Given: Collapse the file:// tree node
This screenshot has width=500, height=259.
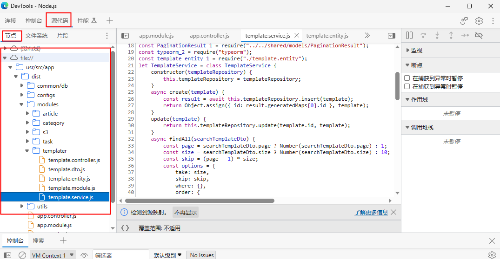Looking at the screenshot, I should pyautogui.click(x=5, y=58).
